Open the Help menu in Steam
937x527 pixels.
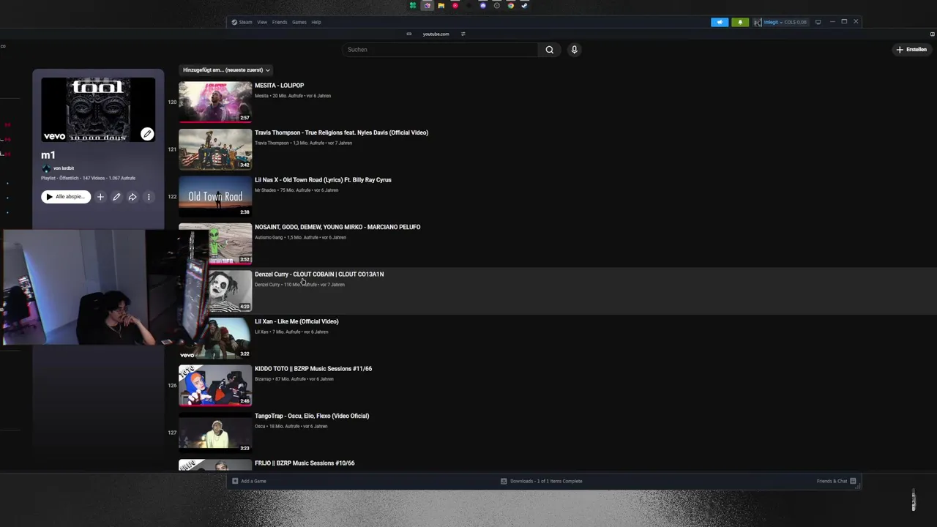click(x=316, y=22)
